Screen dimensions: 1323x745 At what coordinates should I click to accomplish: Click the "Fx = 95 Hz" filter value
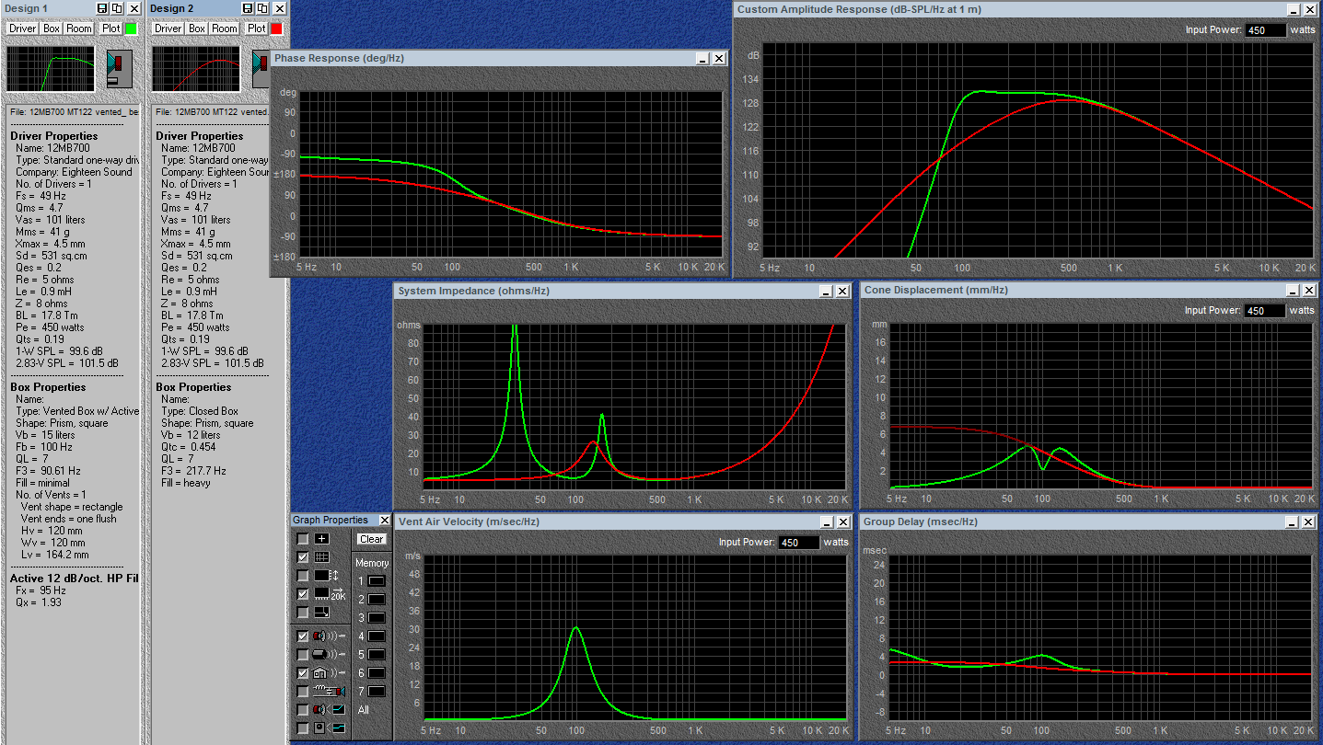click(41, 590)
